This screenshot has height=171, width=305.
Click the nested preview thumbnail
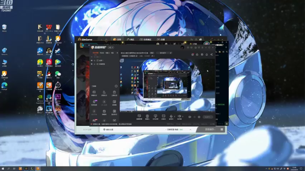167,85
